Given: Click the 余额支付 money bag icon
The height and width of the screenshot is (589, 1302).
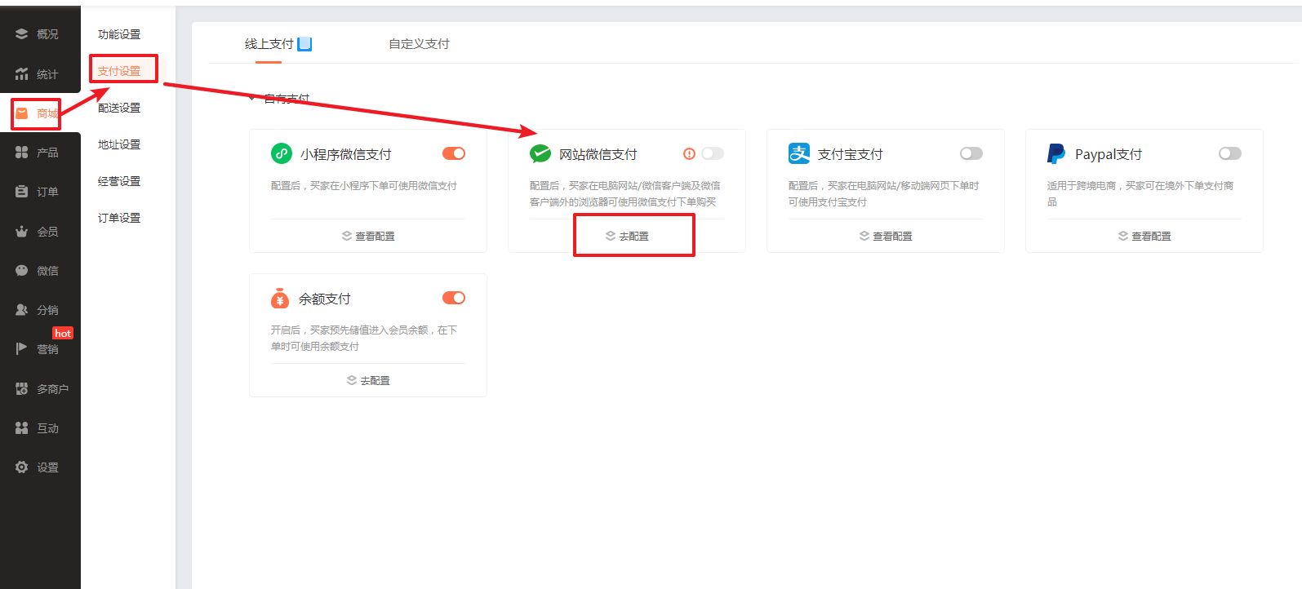Looking at the screenshot, I should coord(280,298).
